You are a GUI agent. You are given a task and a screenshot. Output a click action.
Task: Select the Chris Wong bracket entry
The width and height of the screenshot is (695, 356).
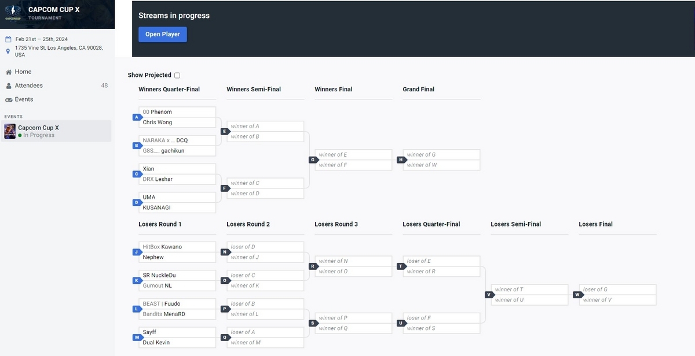(x=179, y=123)
